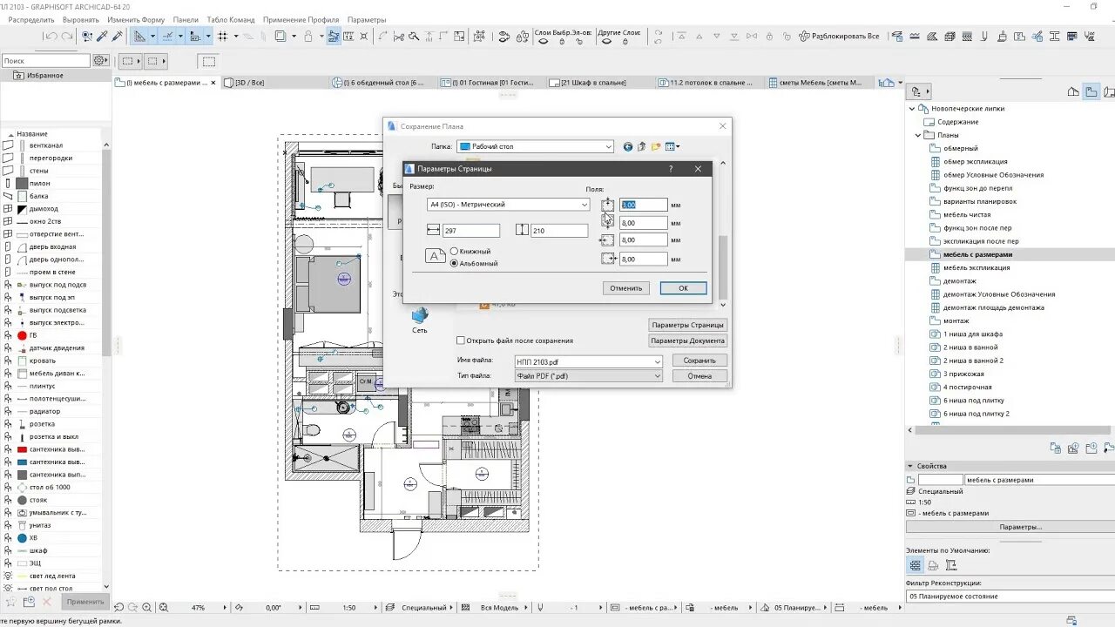The width and height of the screenshot is (1115, 627).
Task: Open the Папка Рабочий стол dropdown
Action: 536,147
